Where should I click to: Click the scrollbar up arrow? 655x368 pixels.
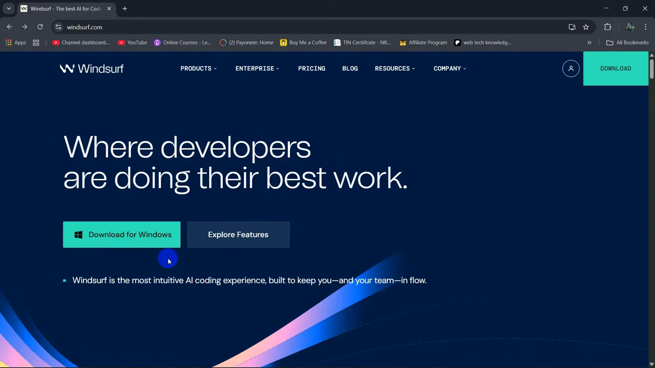652,55
